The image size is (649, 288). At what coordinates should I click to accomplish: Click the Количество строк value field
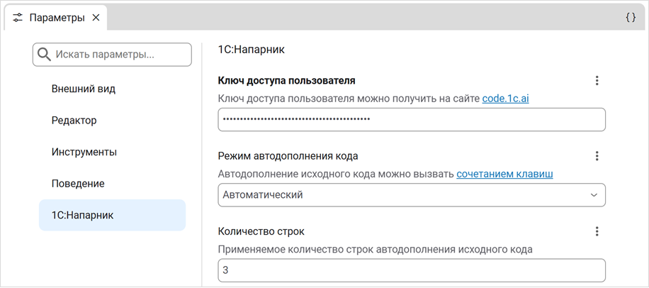(412, 270)
